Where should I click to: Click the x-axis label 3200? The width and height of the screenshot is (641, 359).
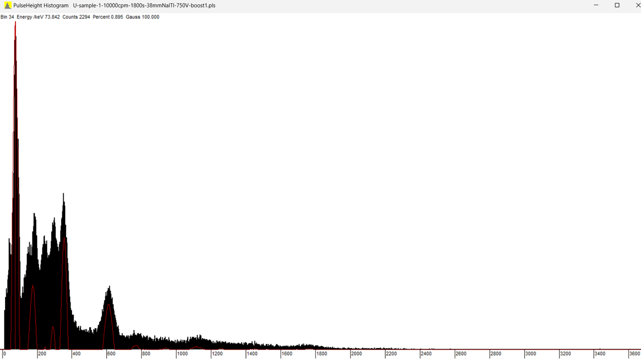click(x=565, y=354)
